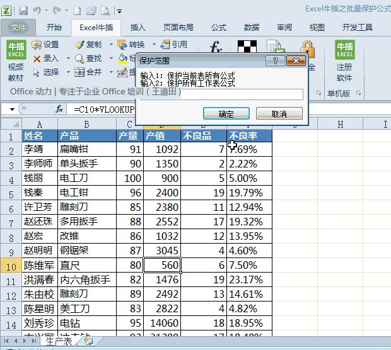Screen dimensions: 391x350
Task: Expand the 录入 dropdown arrow
Action: coord(68,59)
